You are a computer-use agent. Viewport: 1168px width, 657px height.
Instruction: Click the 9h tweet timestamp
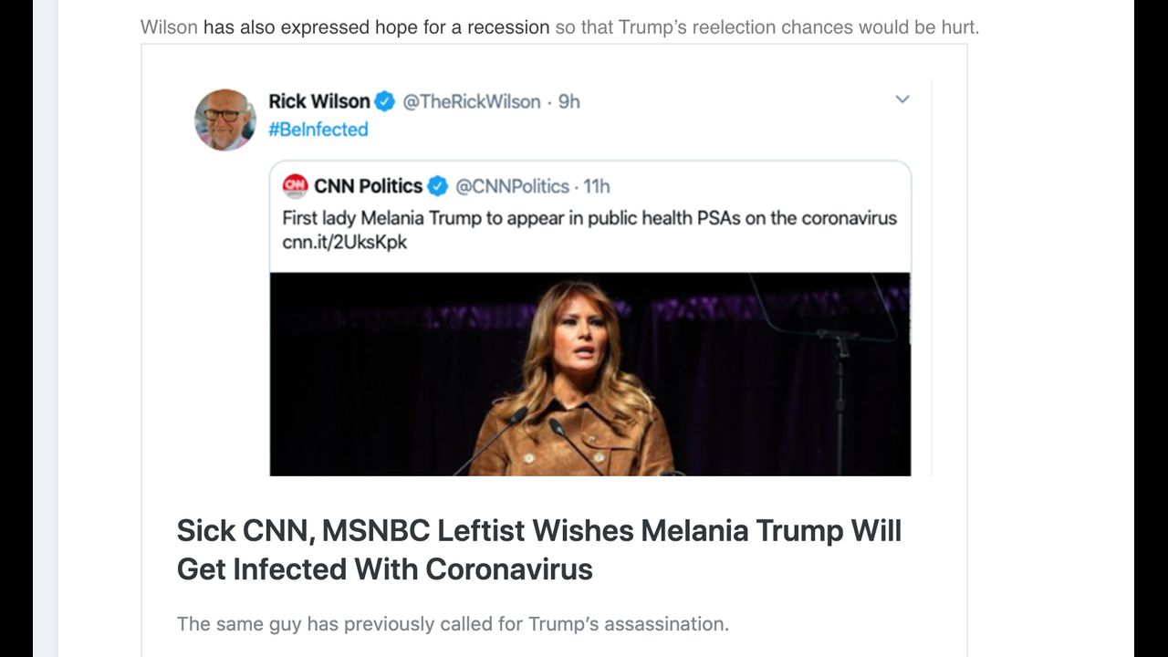coord(569,101)
